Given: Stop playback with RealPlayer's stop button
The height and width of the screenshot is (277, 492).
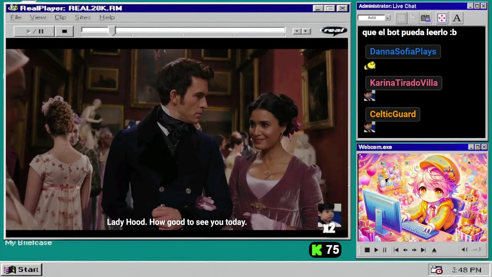Looking at the screenshot, I should pos(64,31).
